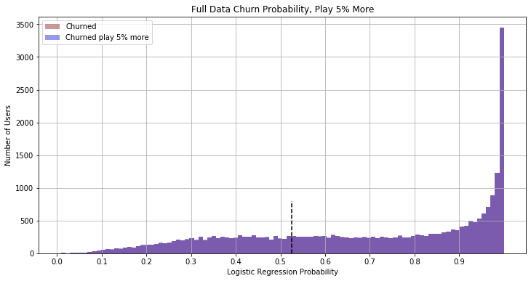The height and width of the screenshot is (281, 531).
Task: Click the blue 'Churned play 5% more' legend swatch
Action: (52, 37)
